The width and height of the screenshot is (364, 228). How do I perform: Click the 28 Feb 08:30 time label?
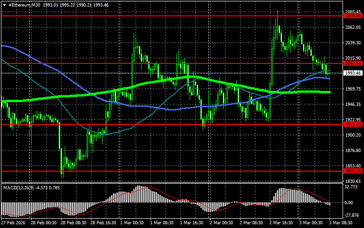(73, 223)
